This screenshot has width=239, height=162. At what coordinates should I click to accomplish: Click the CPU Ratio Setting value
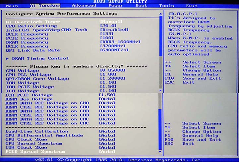108,26
